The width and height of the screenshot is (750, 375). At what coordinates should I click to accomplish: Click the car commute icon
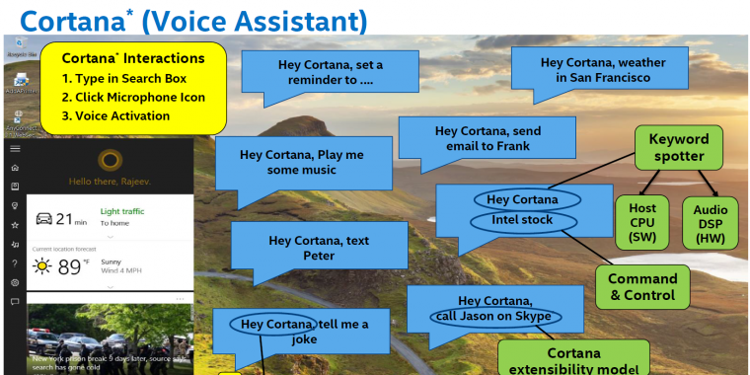click(44, 219)
